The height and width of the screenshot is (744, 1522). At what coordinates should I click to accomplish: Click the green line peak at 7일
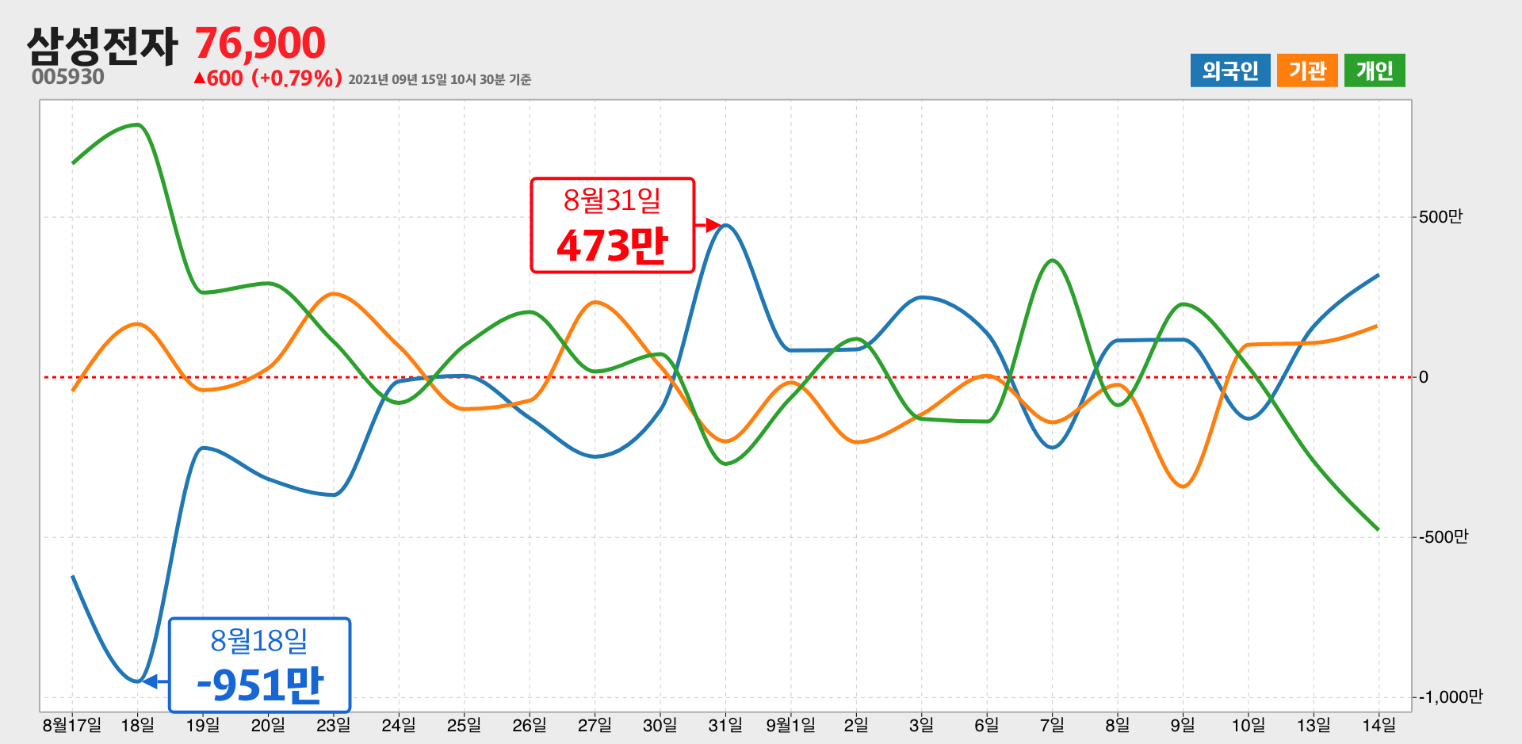[1052, 260]
